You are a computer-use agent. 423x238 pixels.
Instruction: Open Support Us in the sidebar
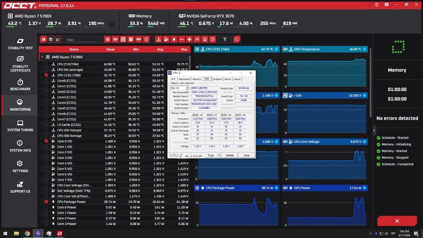click(x=20, y=187)
